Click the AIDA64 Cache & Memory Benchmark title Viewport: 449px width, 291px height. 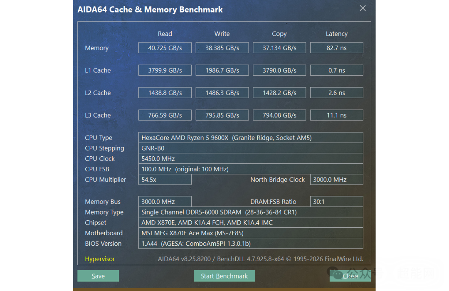coord(150,10)
